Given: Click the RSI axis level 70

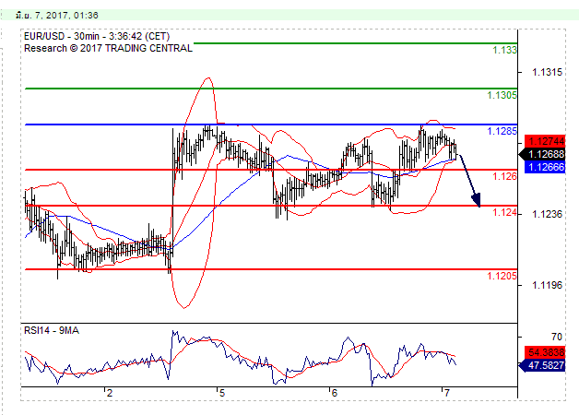Looking at the screenshot, I should 557,337.
